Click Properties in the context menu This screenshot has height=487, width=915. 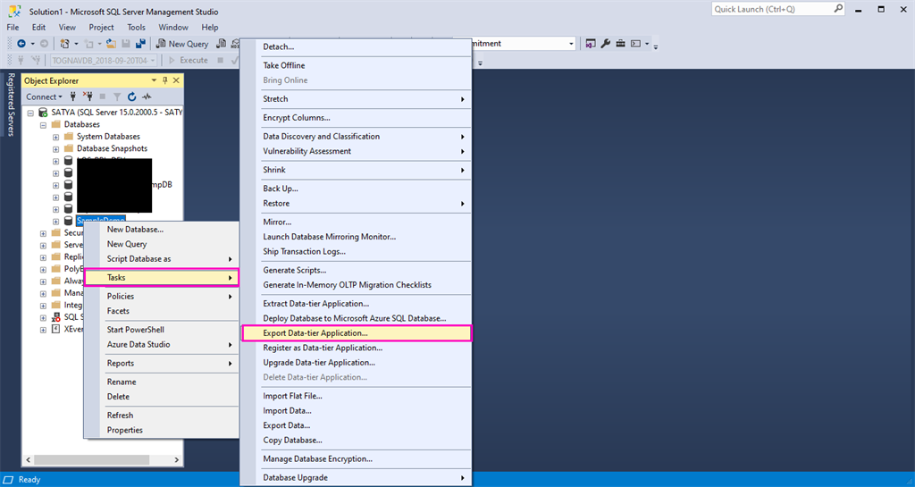pyautogui.click(x=162, y=430)
